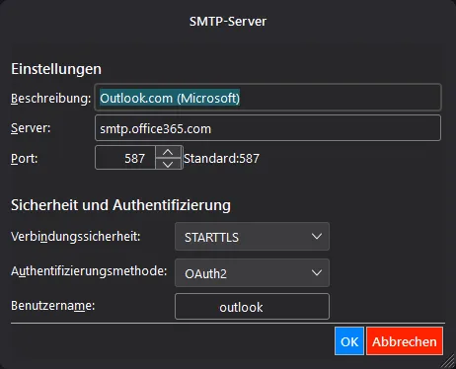Click the Authentifizierungsmethode label
The height and width of the screenshot is (369, 456).
point(89,271)
